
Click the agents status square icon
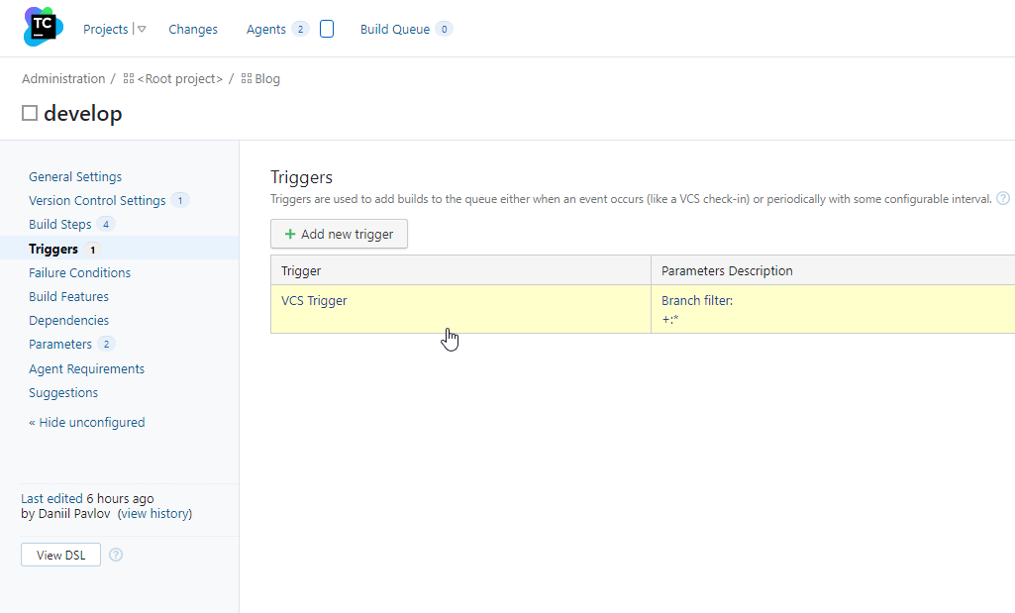(x=327, y=30)
